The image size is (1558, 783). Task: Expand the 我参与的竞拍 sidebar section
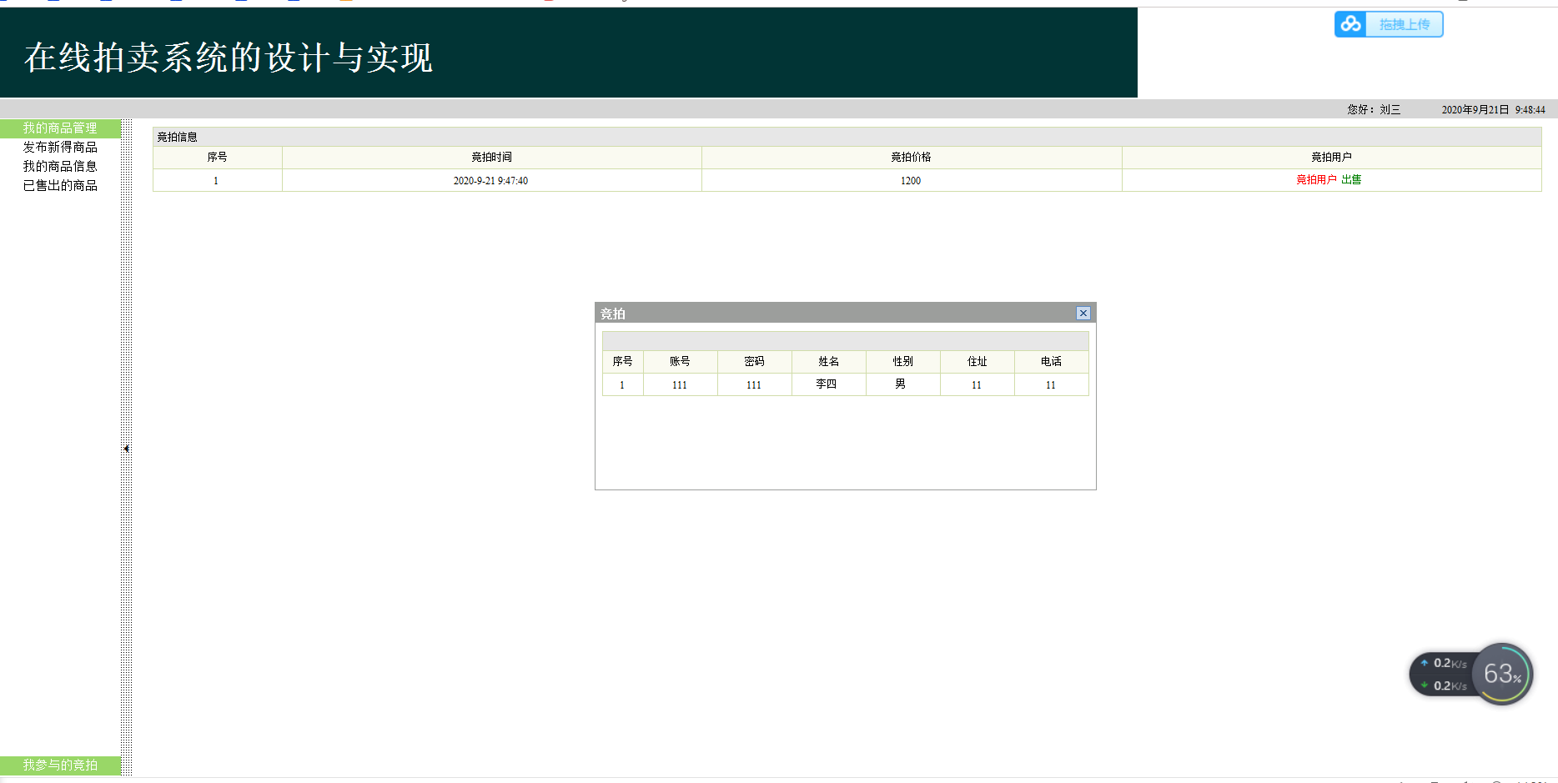pyautogui.click(x=60, y=765)
